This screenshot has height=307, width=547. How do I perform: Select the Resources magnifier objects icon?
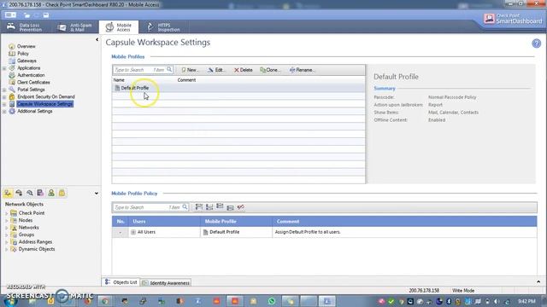click(x=30, y=193)
